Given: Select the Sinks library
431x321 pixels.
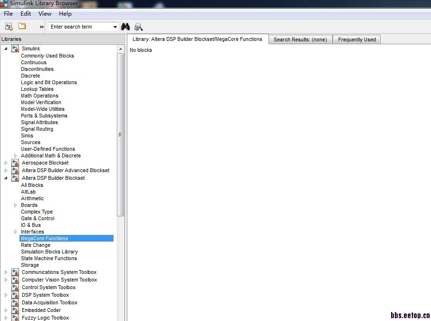Looking at the screenshot, I should [x=27, y=136].
